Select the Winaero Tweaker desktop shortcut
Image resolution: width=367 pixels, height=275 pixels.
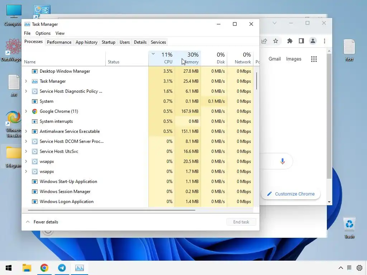click(x=14, y=124)
